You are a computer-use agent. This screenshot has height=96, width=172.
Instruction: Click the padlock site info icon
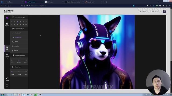pyautogui.click(x=24, y=6)
